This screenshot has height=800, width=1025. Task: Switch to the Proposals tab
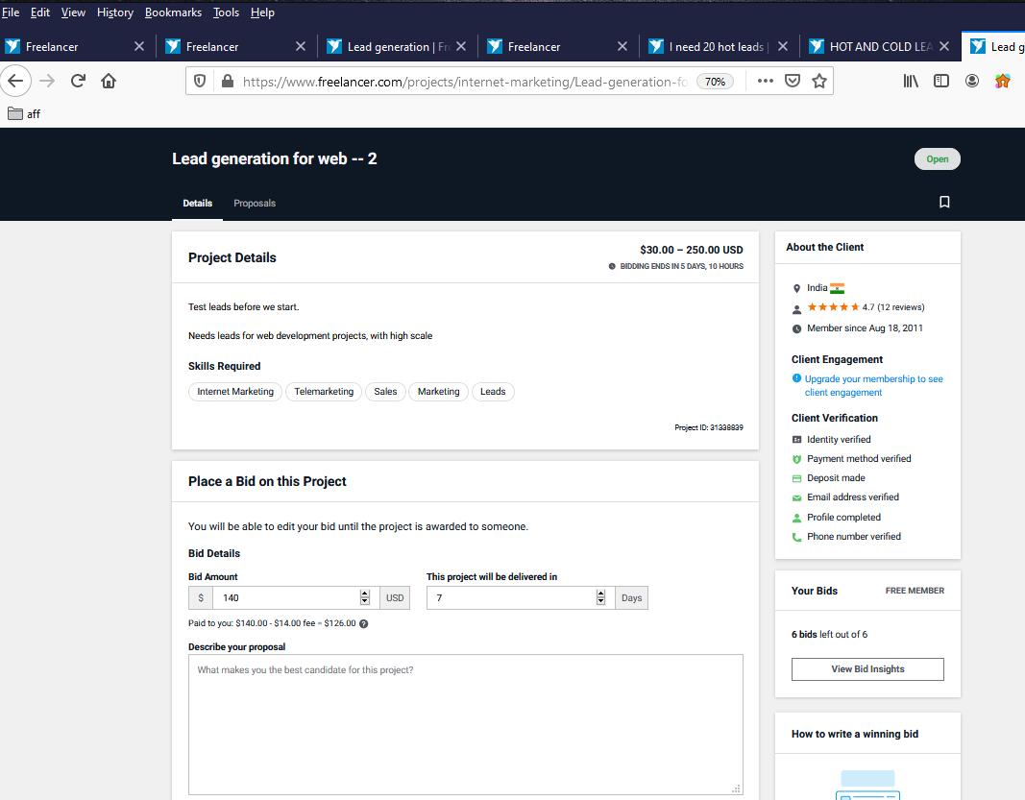pyautogui.click(x=255, y=203)
